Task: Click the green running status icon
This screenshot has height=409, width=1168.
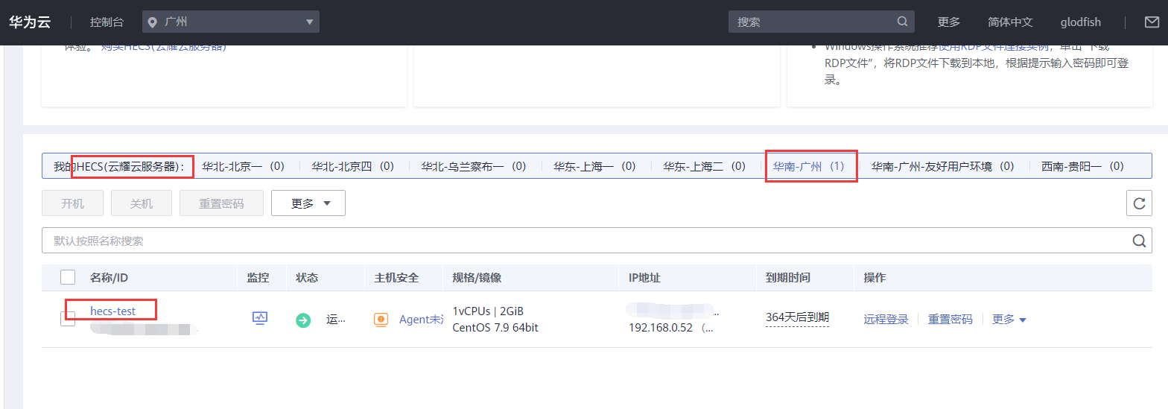Action: point(303,320)
